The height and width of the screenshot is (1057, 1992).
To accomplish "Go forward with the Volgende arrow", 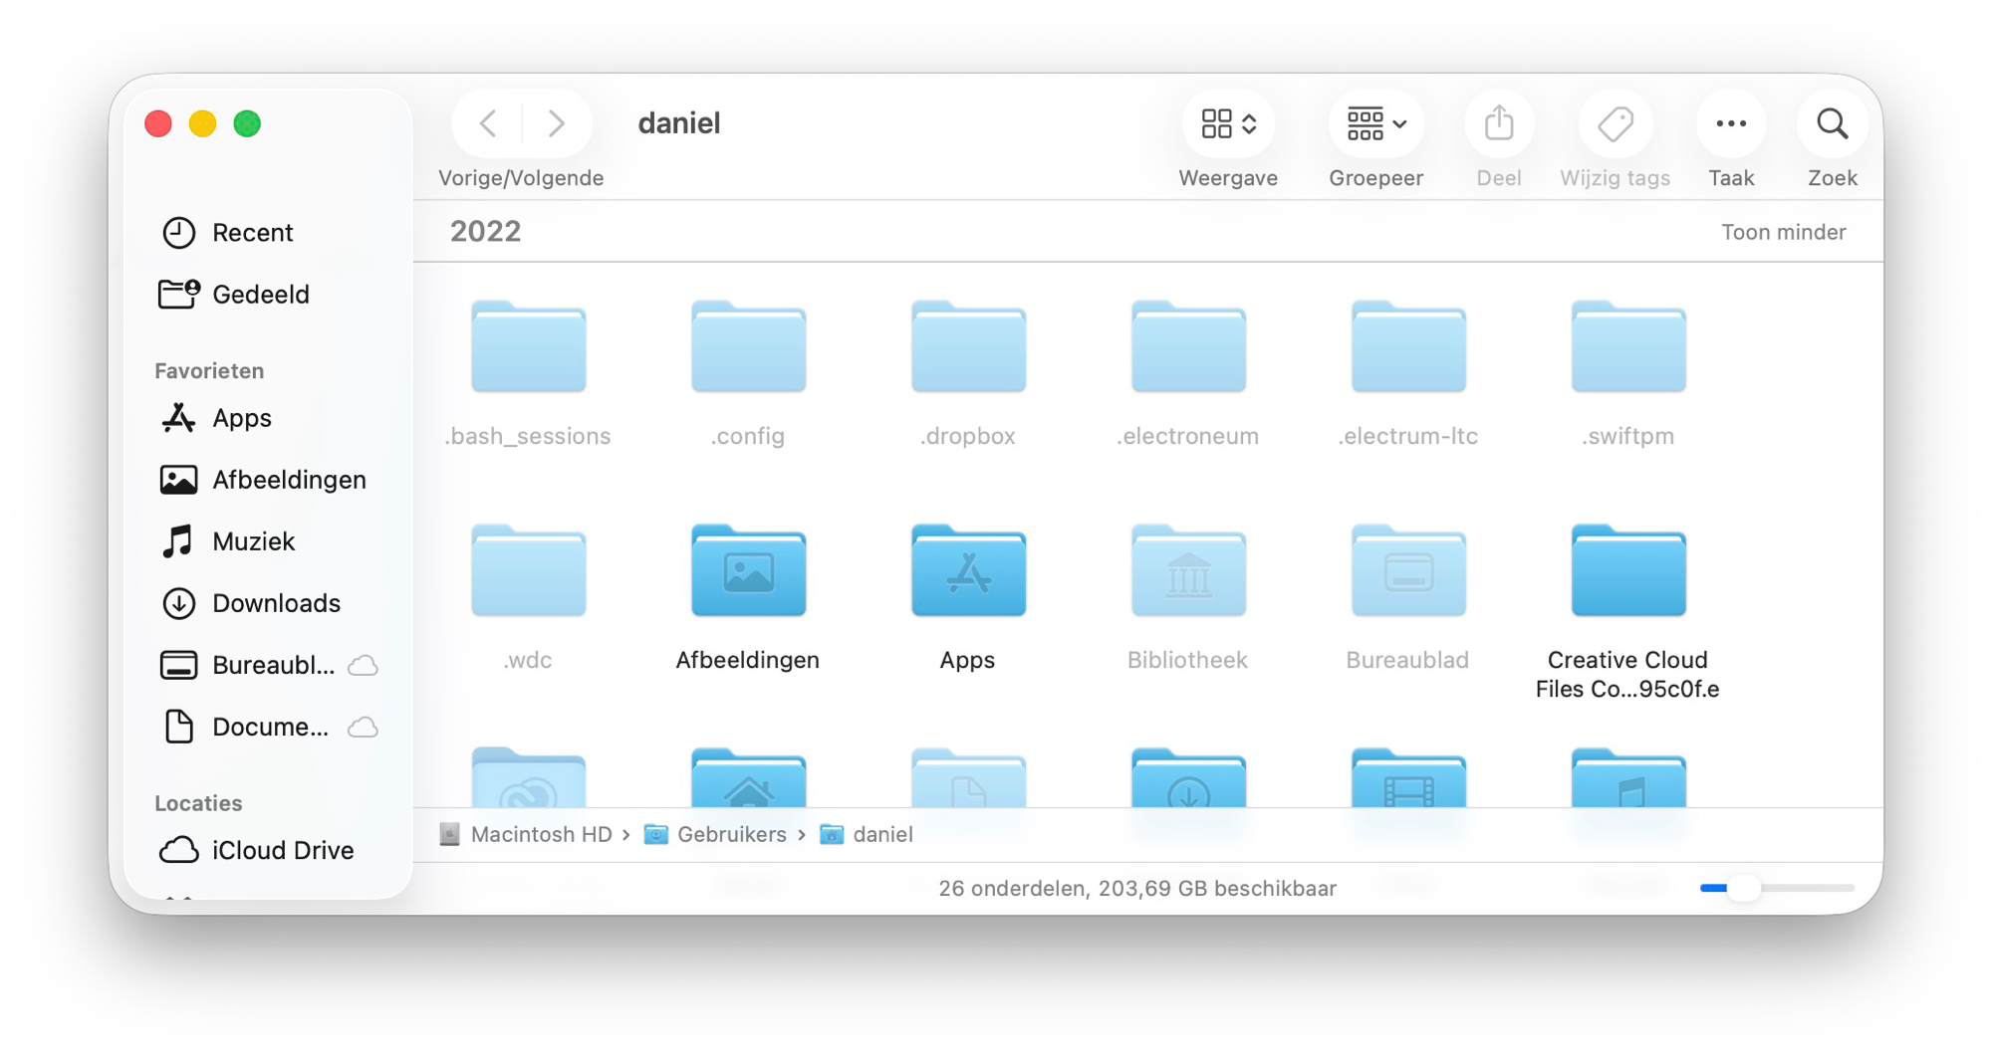I will pos(556,124).
